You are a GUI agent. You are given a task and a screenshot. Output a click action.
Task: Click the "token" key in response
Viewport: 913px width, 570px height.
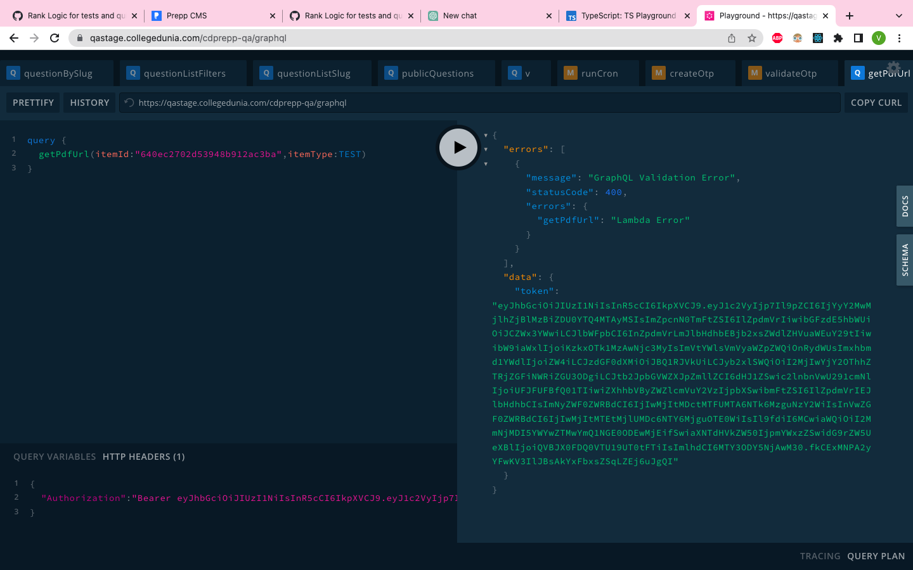pyautogui.click(x=534, y=291)
